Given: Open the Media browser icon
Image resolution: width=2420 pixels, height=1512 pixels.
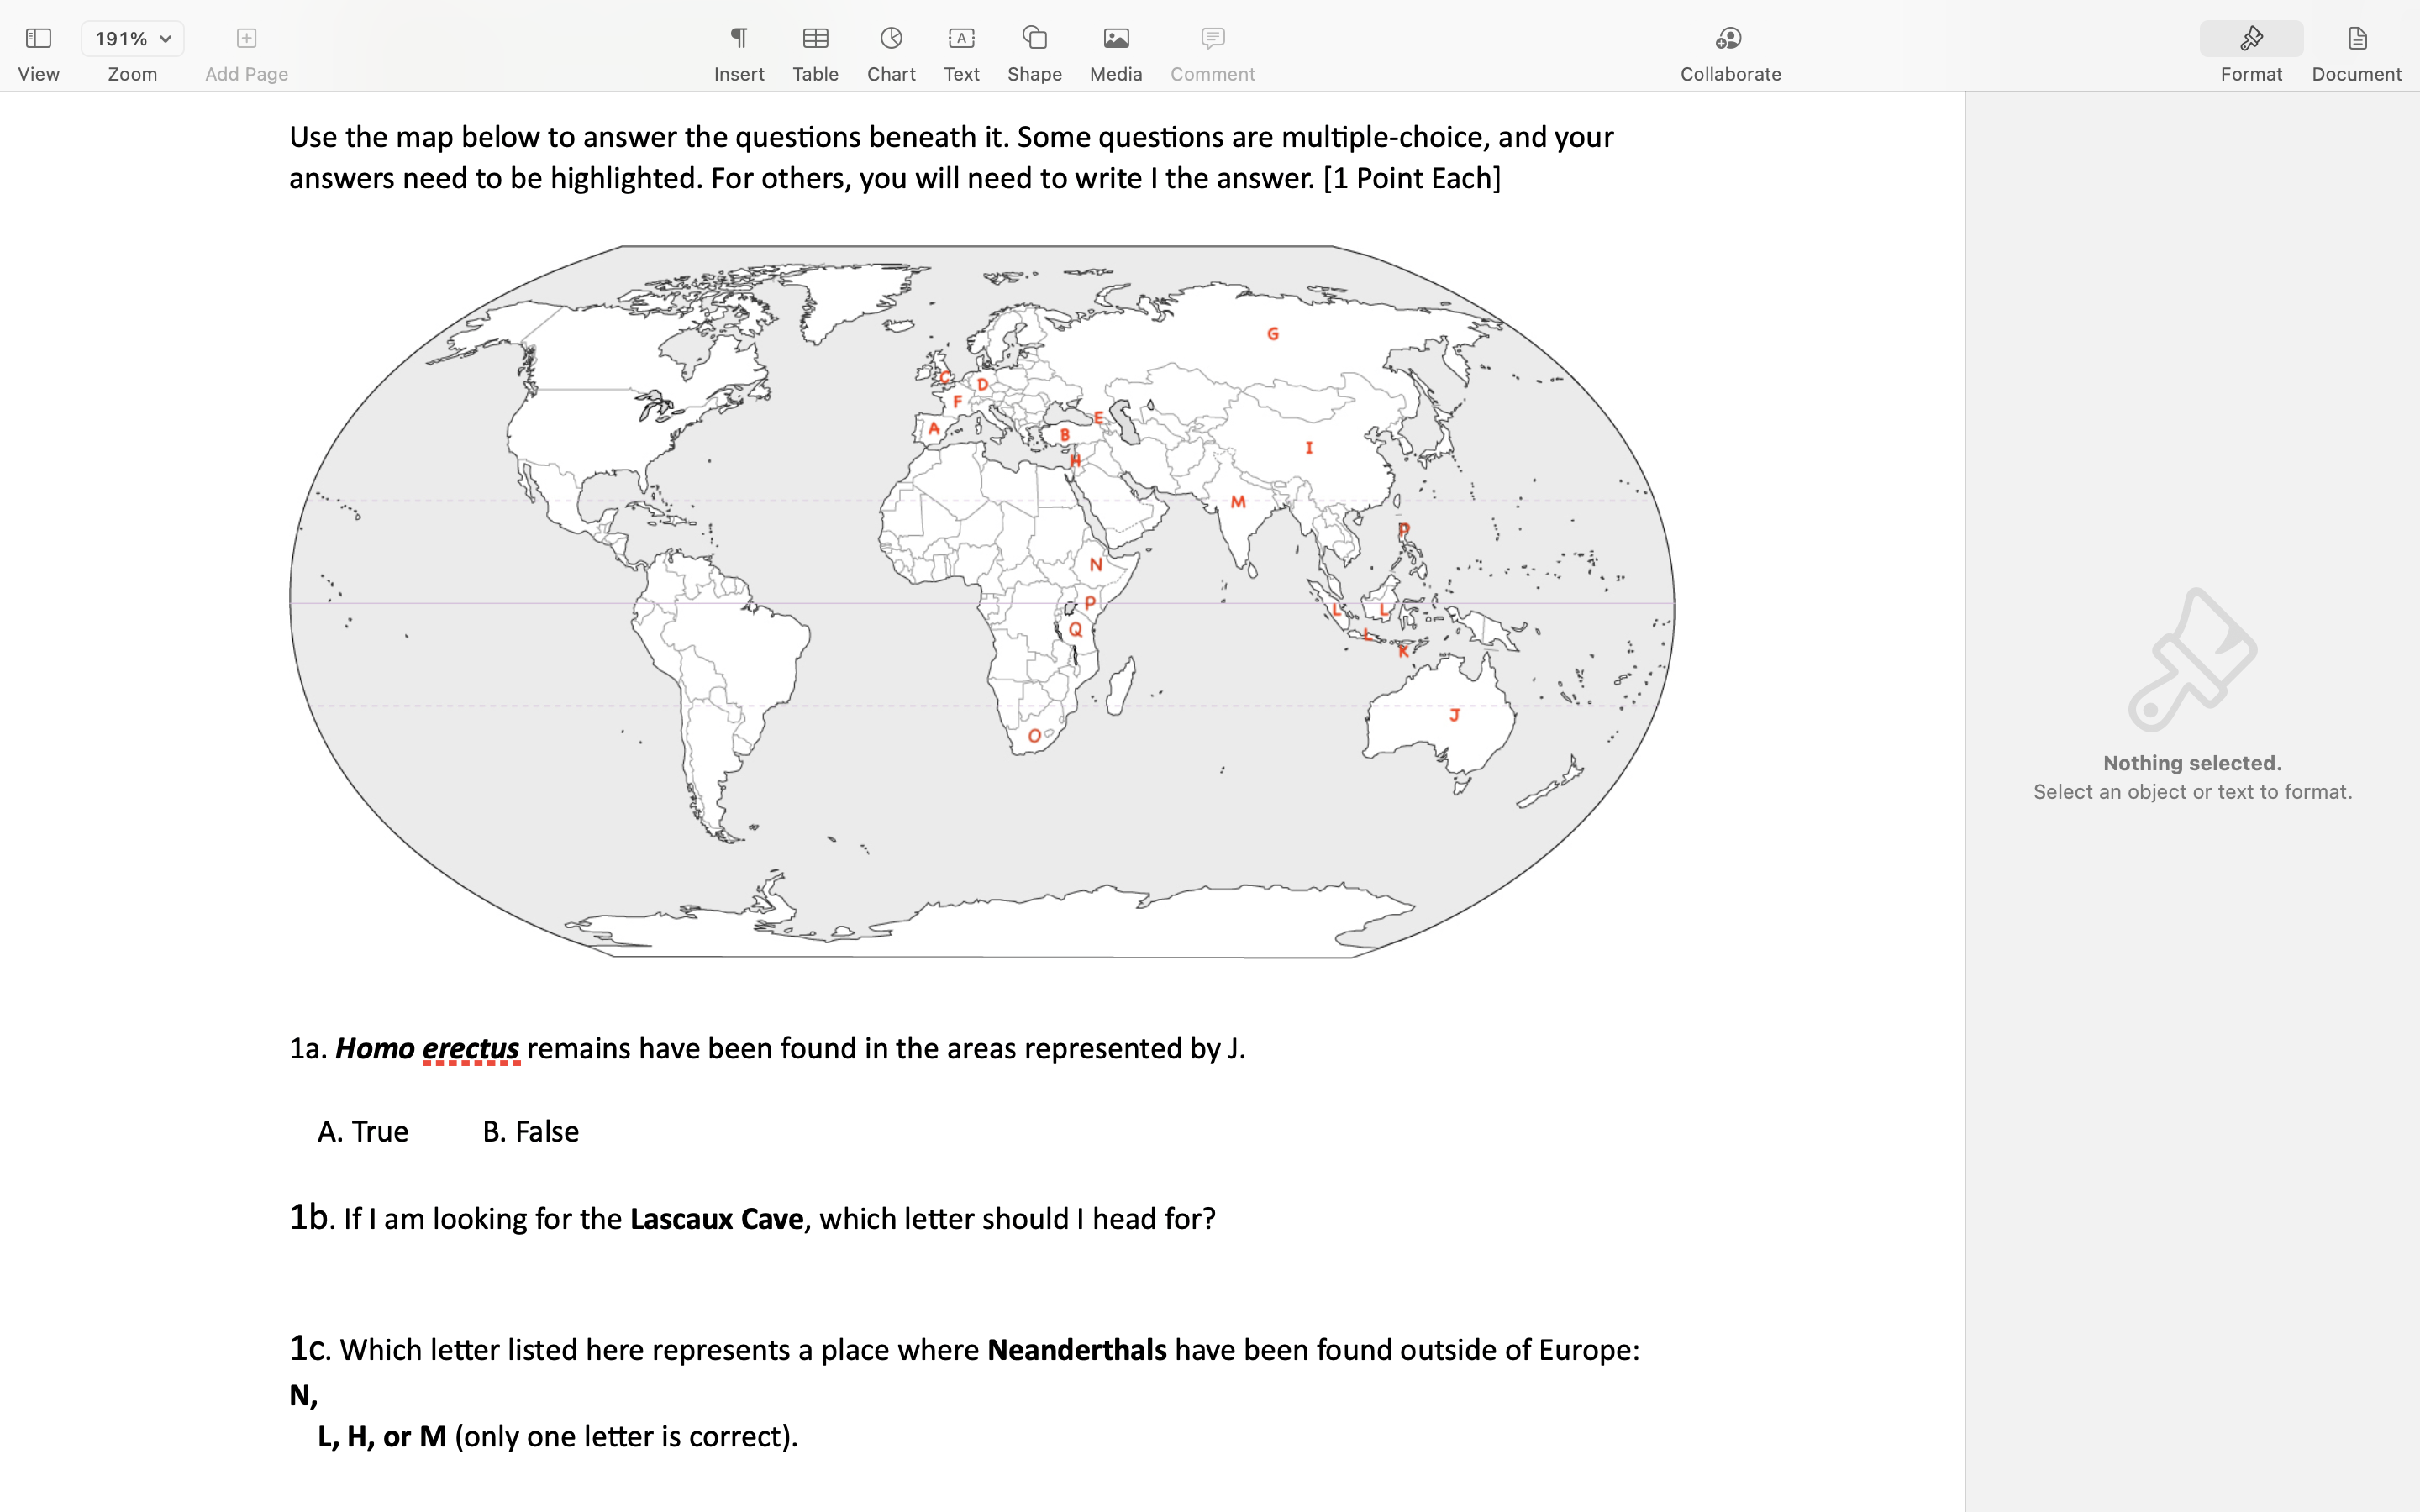Looking at the screenshot, I should click(x=1114, y=38).
